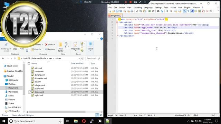Open the Notepad++ File menu
Screen dimensions: 221x124
(x=110, y=8)
